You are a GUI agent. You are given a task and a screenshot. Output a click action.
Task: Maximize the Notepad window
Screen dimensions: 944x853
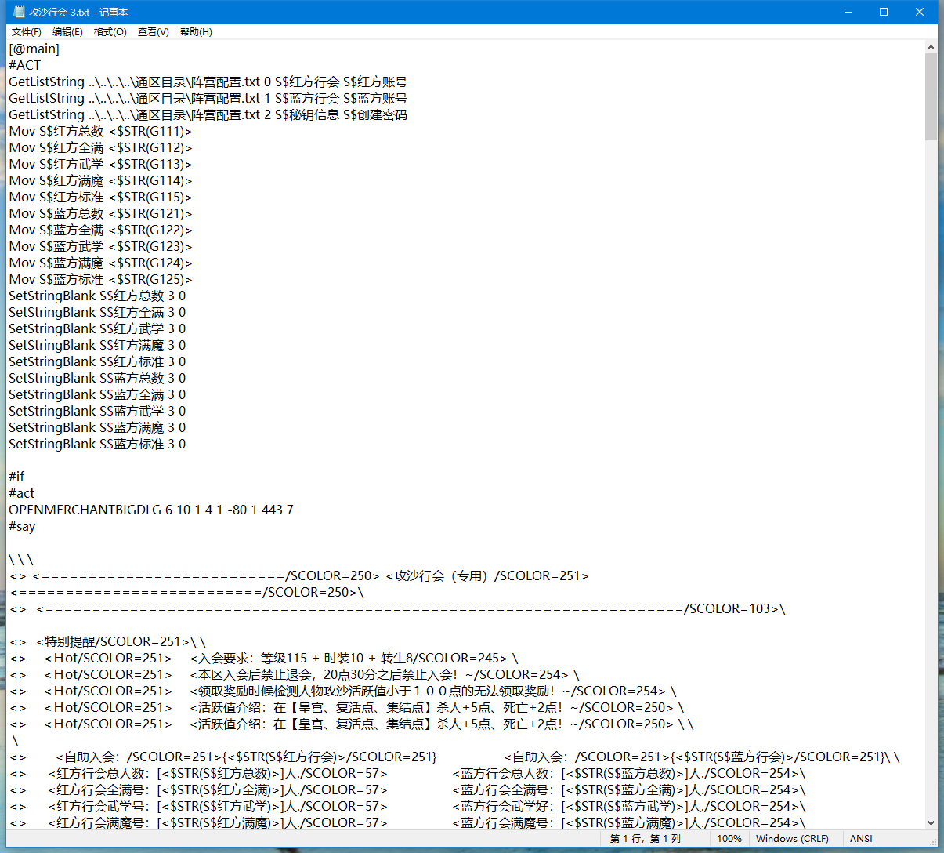(883, 12)
